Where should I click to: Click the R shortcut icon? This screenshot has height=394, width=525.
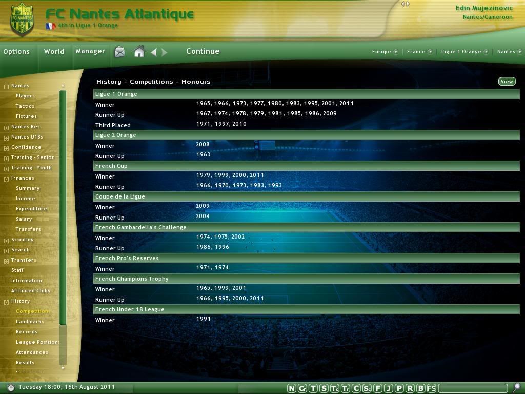coord(410,388)
